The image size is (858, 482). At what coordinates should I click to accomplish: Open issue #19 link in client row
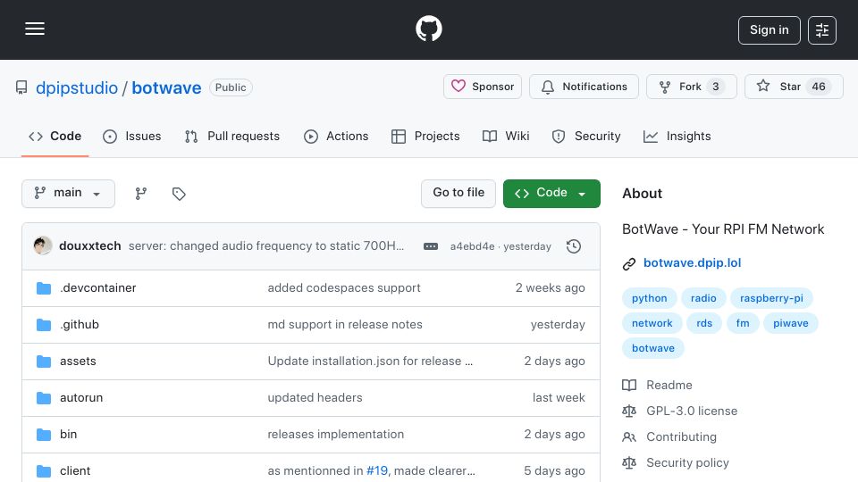coord(377,471)
